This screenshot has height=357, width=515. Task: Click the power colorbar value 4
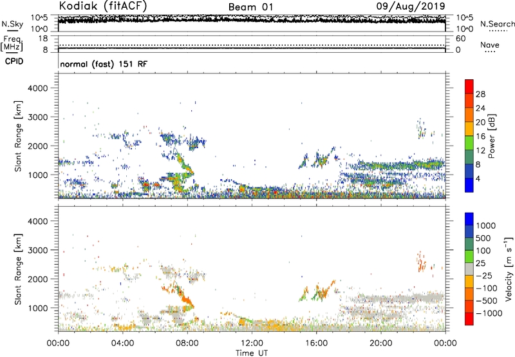point(478,179)
